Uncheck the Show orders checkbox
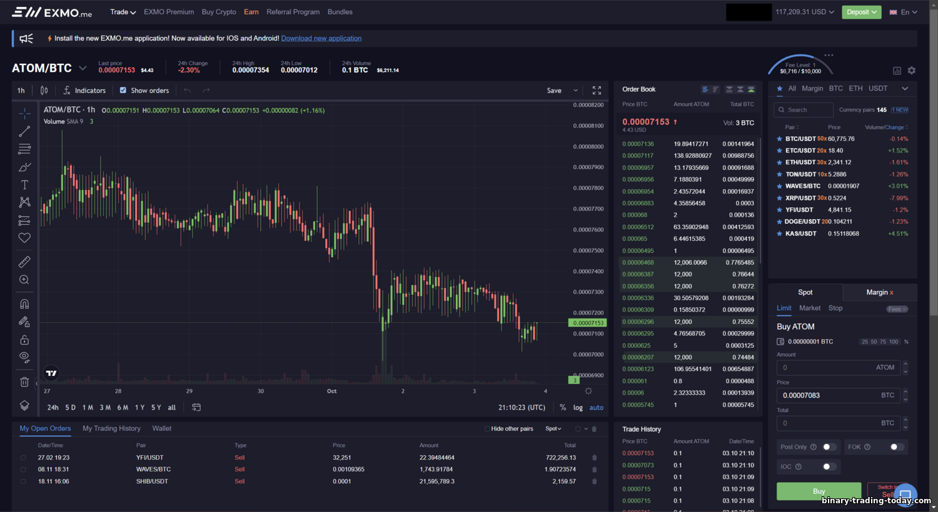This screenshot has width=938, height=512. point(123,91)
